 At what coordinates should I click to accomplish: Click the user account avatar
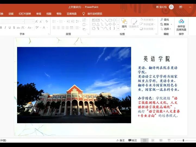171,7
